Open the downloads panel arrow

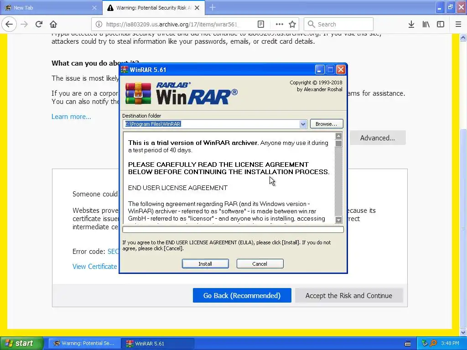[x=411, y=24]
